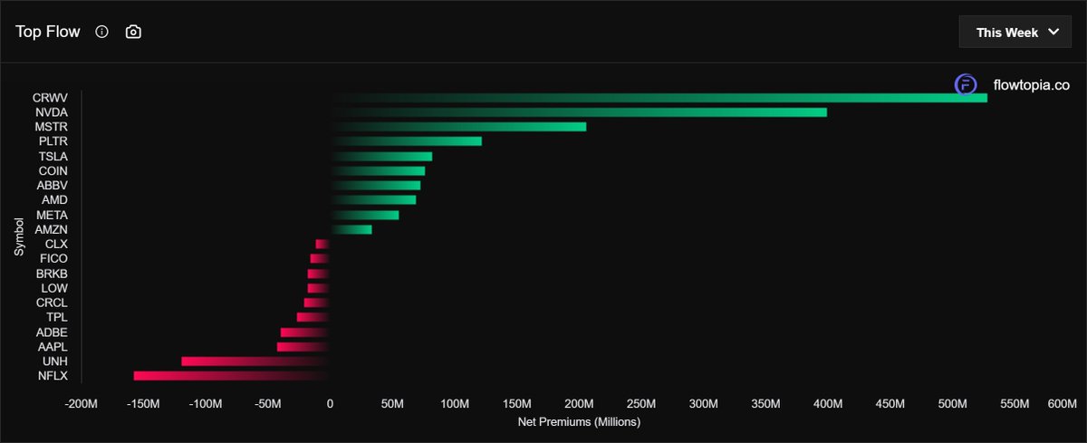Click the CRWV green bar

pyautogui.click(x=659, y=97)
